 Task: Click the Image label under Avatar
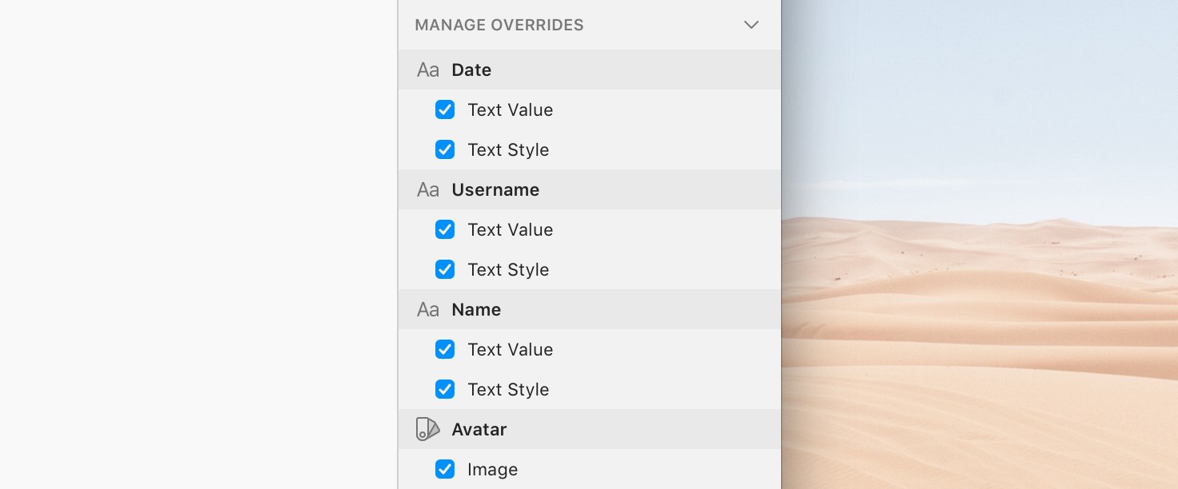[492, 470]
